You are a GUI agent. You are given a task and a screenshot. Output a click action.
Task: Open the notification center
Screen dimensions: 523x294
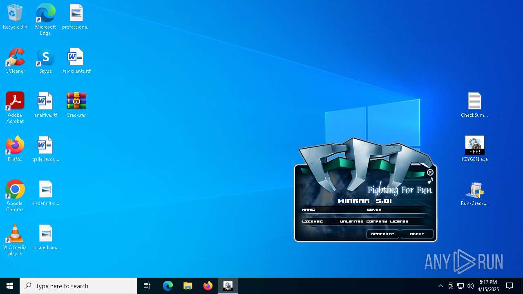[510, 286]
